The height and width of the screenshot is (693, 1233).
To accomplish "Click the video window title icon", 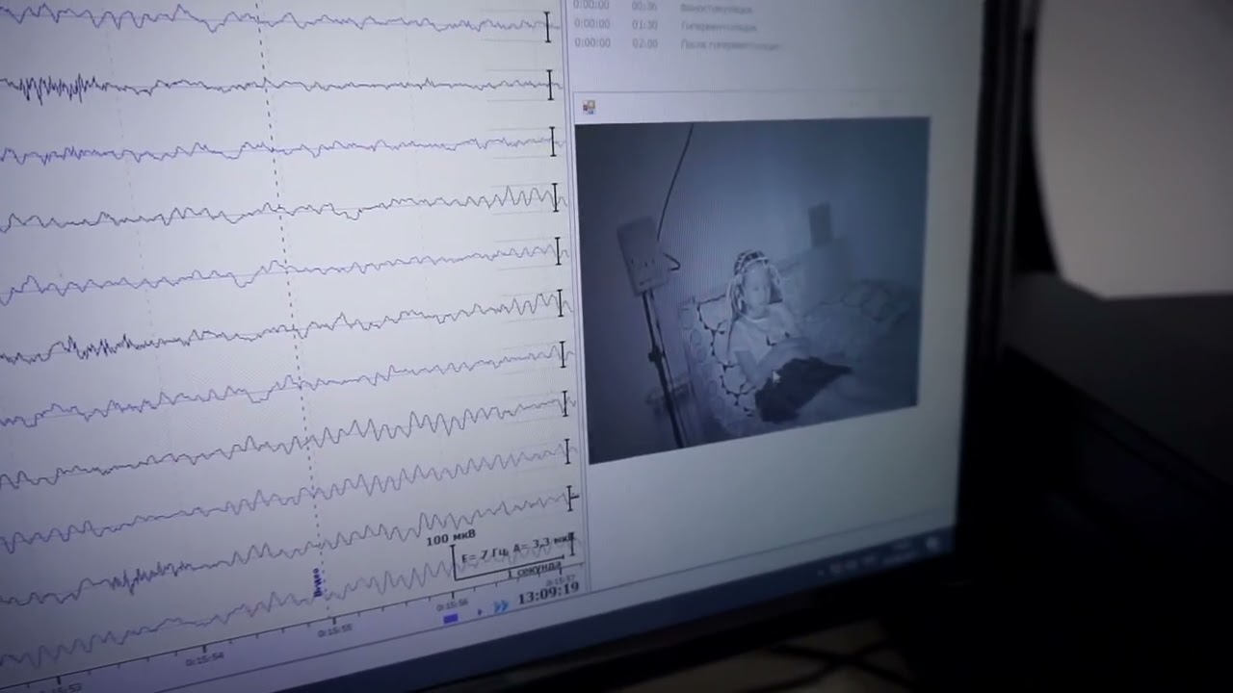I will coord(589,107).
